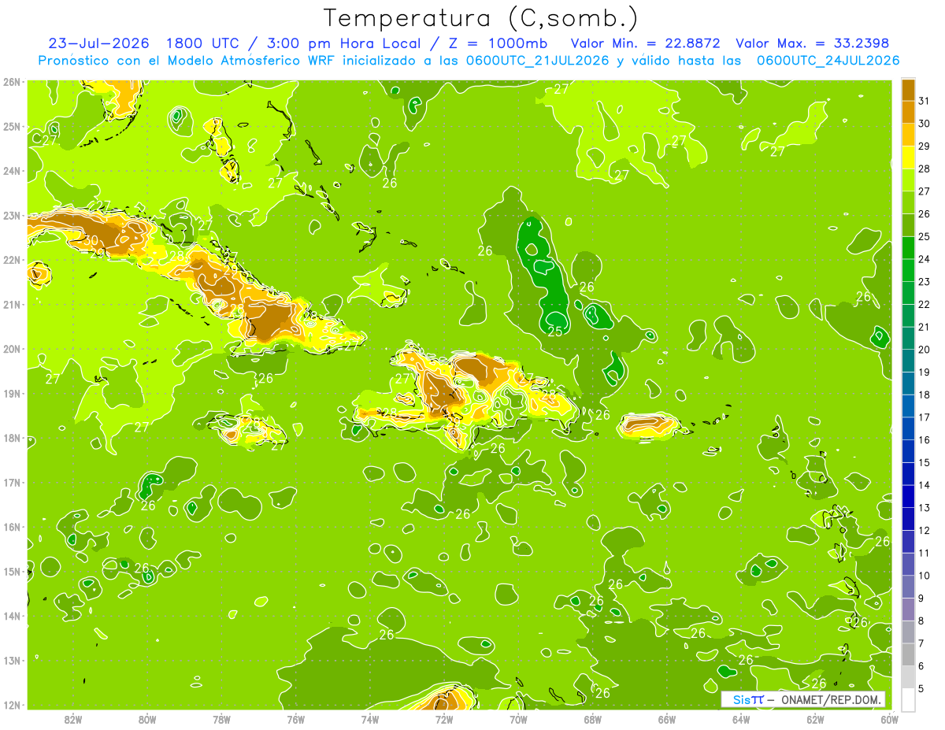Click the "Valor Min. = 22.8872" readout

click(645, 43)
